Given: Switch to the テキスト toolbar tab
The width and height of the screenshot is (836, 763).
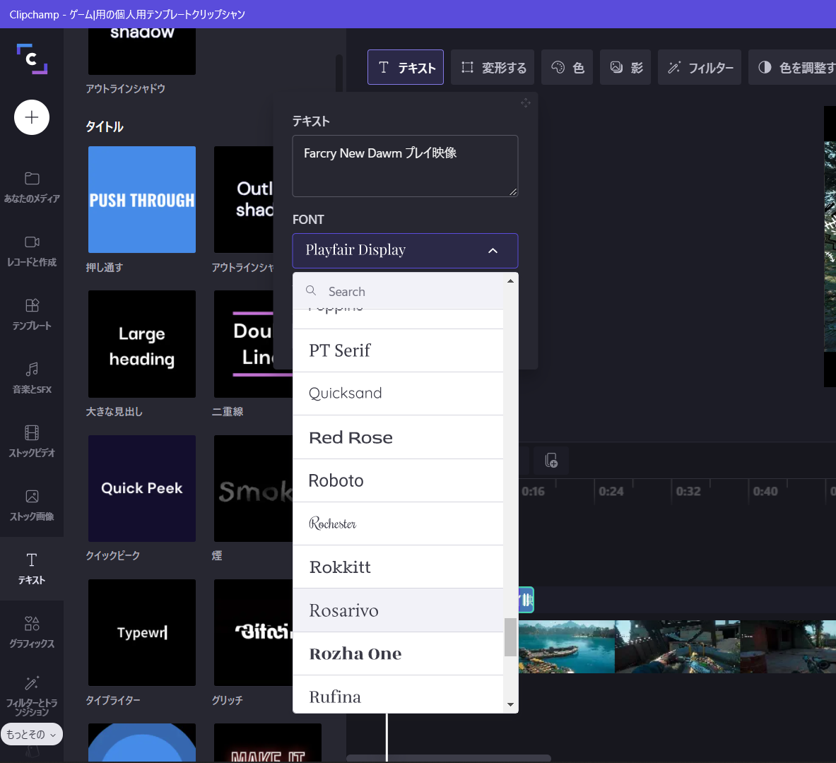Looking at the screenshot, I should point(405,67).
